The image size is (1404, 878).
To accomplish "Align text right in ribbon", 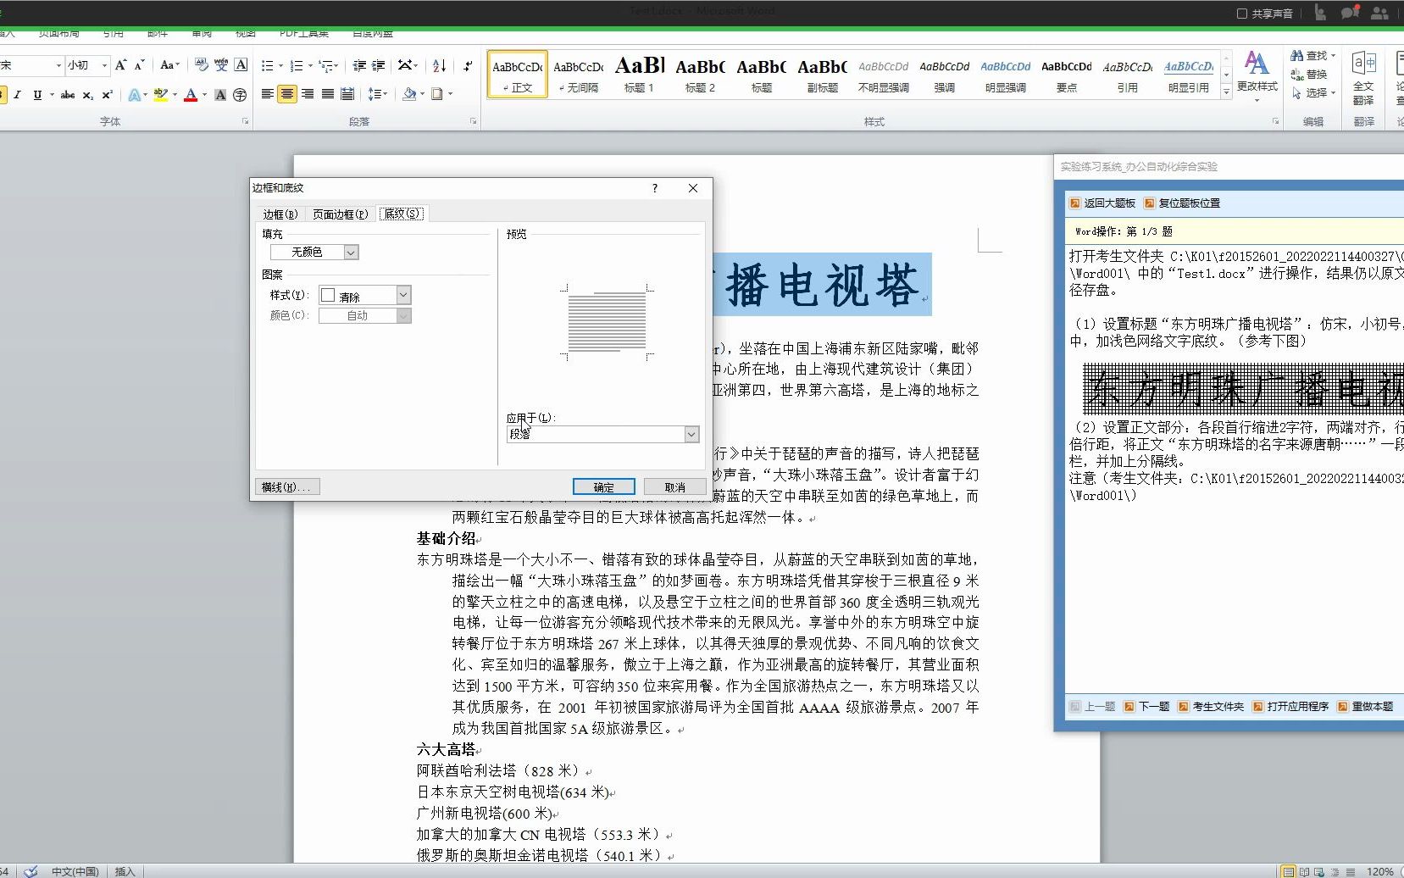I will (x=308, y=94).
